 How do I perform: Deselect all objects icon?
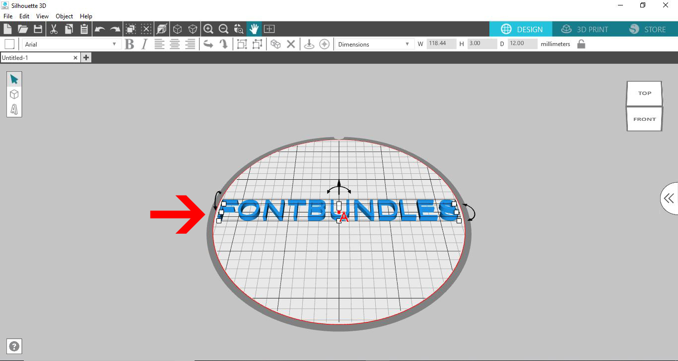tap(146, 29)
